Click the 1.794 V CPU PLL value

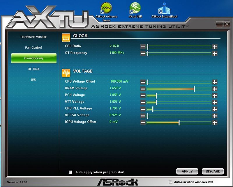[x=115, y=108]
